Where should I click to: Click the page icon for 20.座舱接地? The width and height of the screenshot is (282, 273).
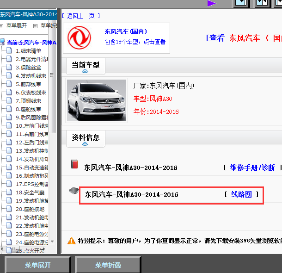click(x=9, y=209)
